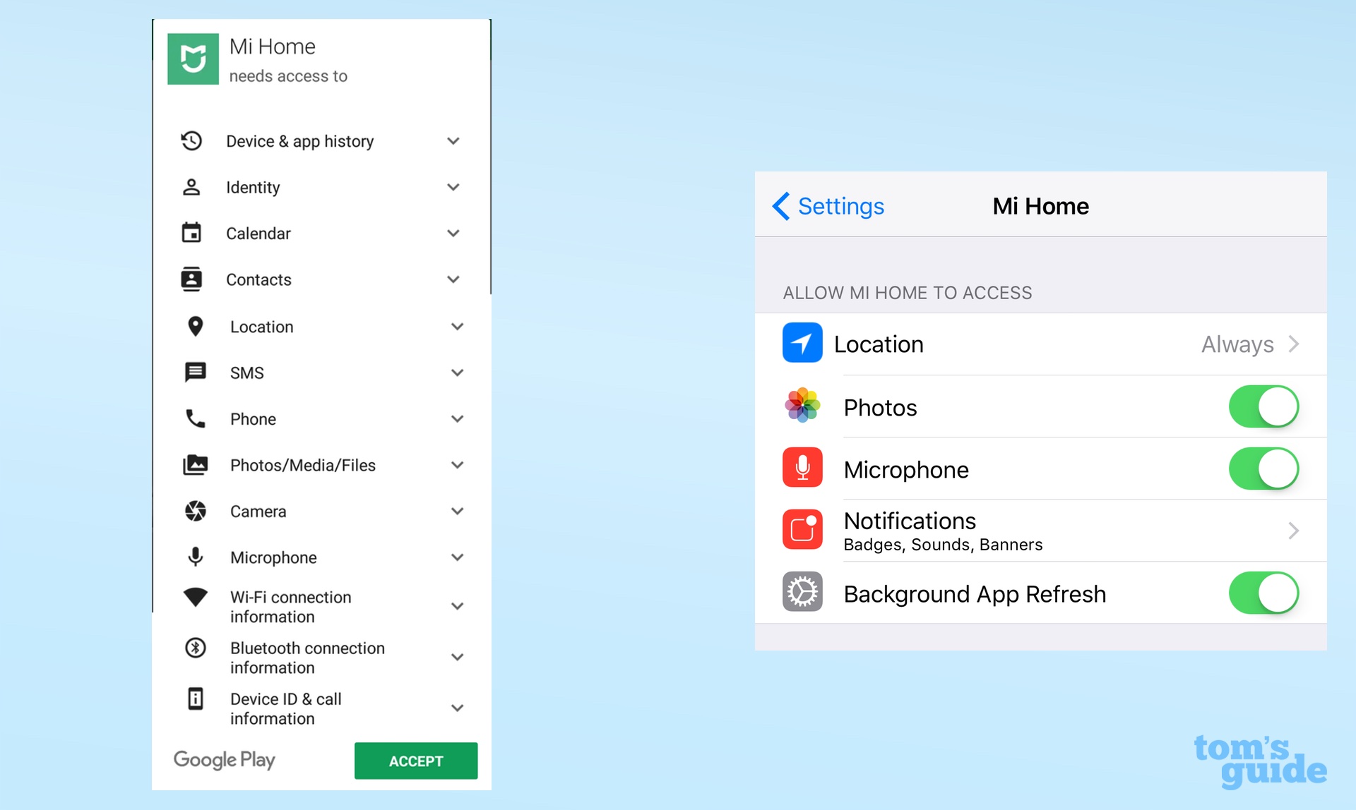Expand the Photos/Media/Files permission chevron
The width and height of the screenshot is (1356, 810).
tap(458, 465)
